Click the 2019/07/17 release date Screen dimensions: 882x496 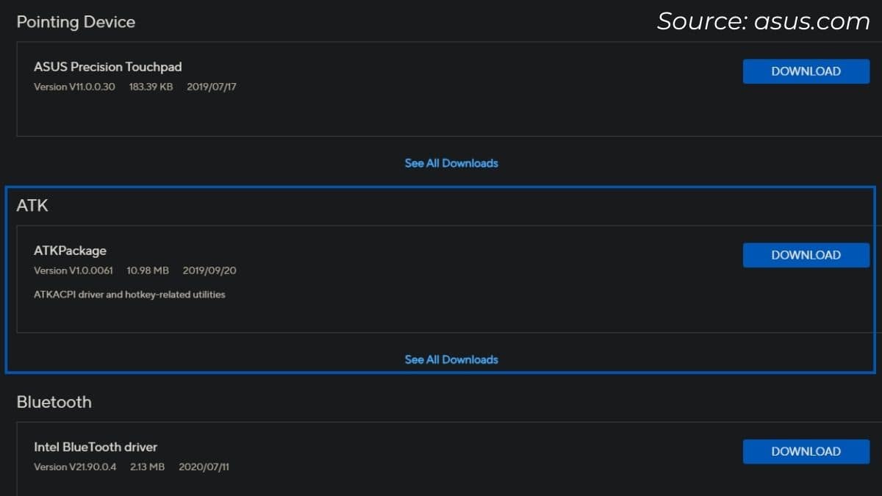click(x=212, y=87)
